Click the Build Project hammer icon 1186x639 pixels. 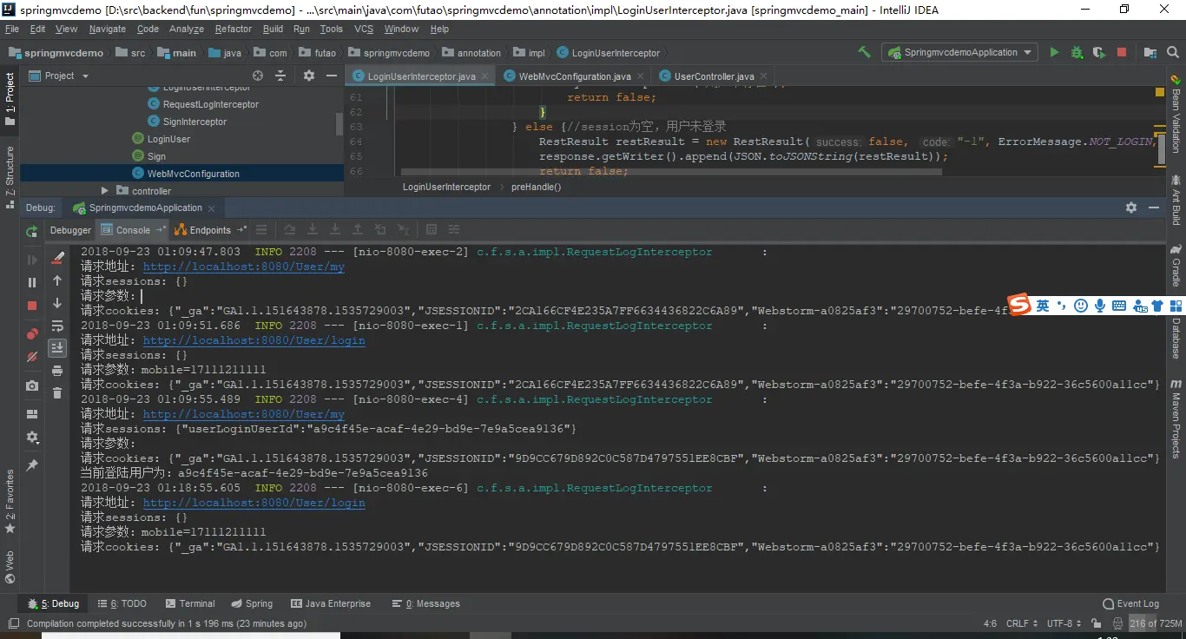[864, 52]
